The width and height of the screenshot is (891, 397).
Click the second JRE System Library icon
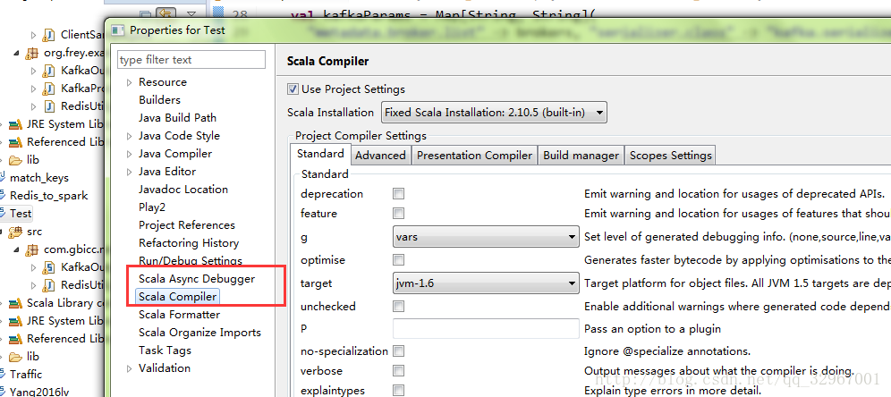pyautogui.click(x=16, y=321)
